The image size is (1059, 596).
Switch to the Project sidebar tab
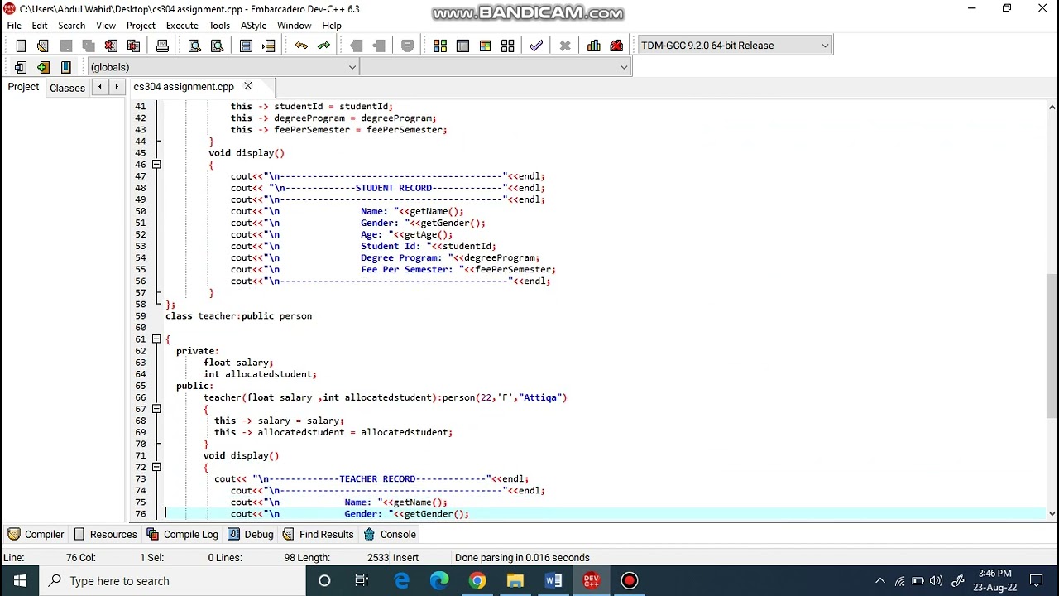pyautogui.click(x=23, y=86)
